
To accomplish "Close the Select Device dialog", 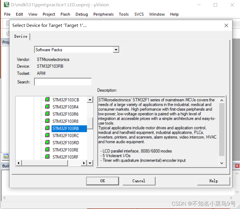I will pyautogui.click(x=226, y=25).
